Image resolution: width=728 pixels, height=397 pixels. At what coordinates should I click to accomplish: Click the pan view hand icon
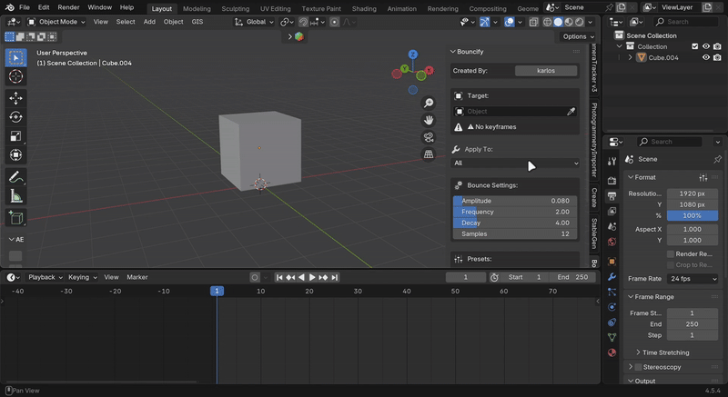(429, 120)
